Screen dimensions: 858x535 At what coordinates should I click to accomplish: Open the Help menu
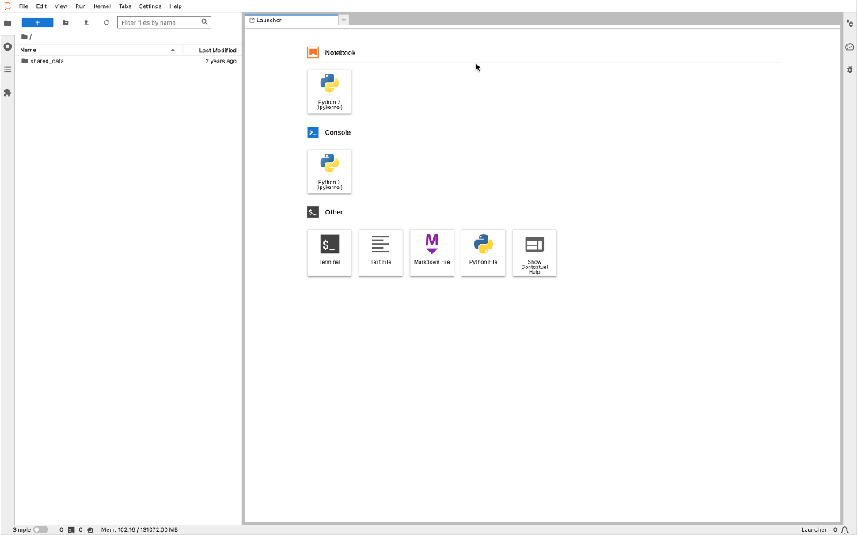176,6
